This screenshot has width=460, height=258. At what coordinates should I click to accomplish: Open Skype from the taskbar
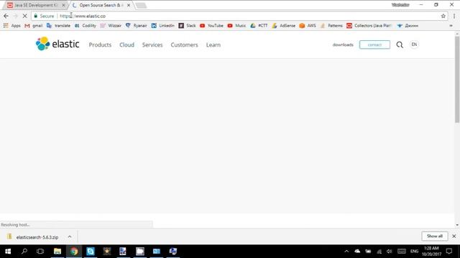(x=91, y=252)
